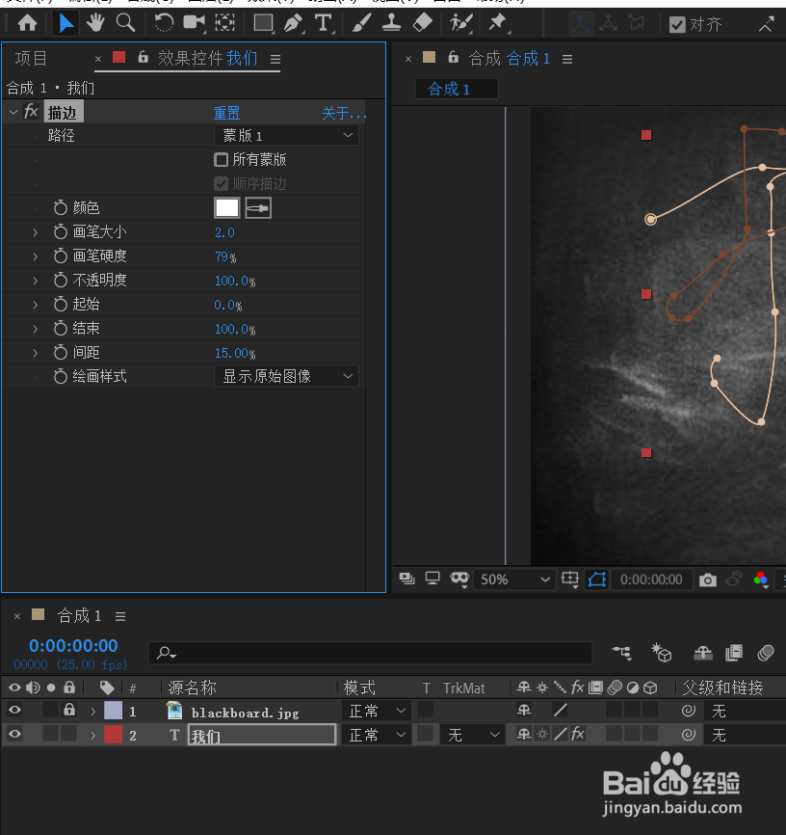This screenshot has width=786, height=835.
Task: Select the Roto Brush tool
Action: (460, 23)
